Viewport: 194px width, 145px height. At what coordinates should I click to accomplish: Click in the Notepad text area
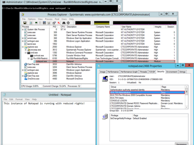(x=49, y=123)
